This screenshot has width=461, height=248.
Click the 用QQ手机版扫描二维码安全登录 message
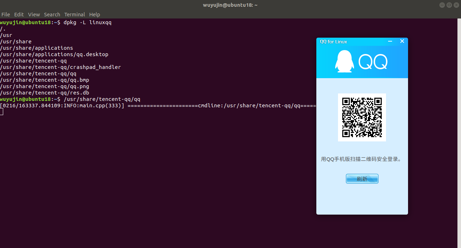coord(362,159)
